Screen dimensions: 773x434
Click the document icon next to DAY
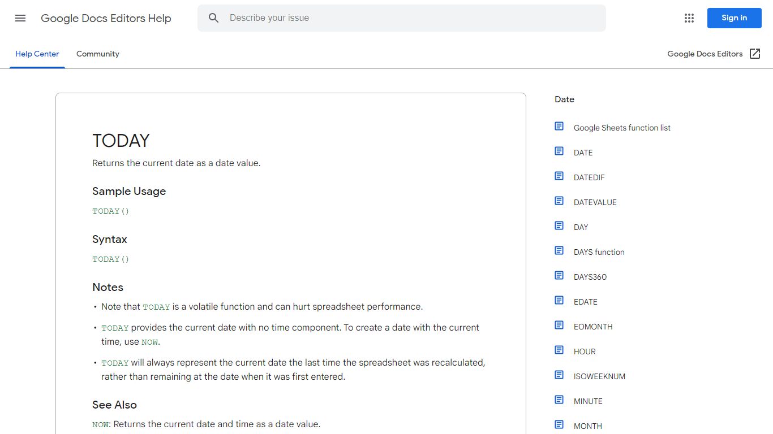(559, 225)
